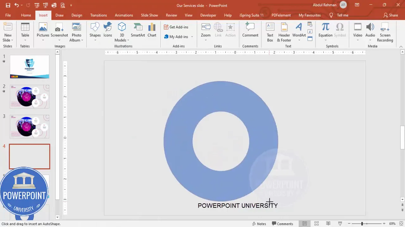Adjust the zoom slider handle
Viewport: 405px width, 227px height.
tap(362, 224)
